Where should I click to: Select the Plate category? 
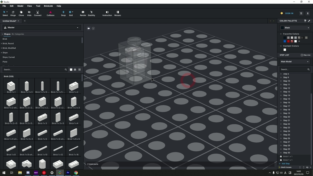point(5,62)
